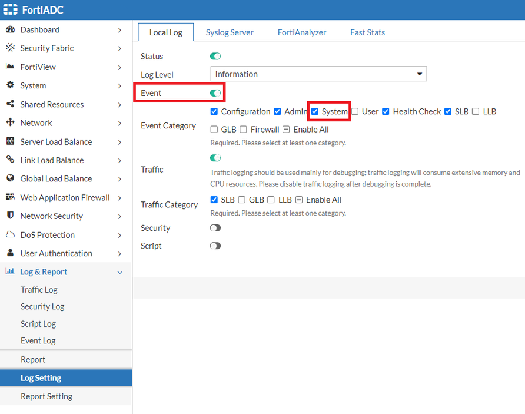Screen dimensions: 525x414
Task: Uncheck the SLB event category checkbox
Action: (448, 111)
